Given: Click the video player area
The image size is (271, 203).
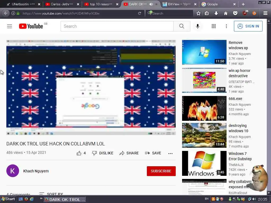Looking at the screenshot, I should point(91,87).
